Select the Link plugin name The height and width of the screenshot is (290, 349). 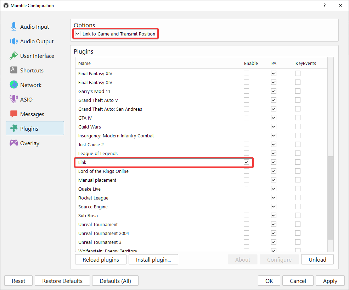[x=82, y=162]
